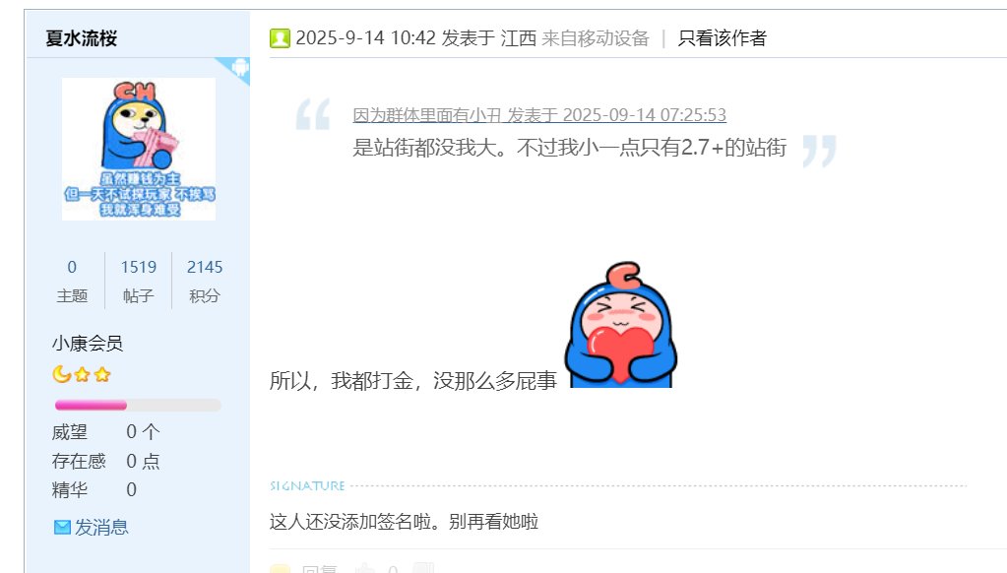The image size is (1007, 573).
Task: Click the opening quotation mark icon
Action: point(313,115)
